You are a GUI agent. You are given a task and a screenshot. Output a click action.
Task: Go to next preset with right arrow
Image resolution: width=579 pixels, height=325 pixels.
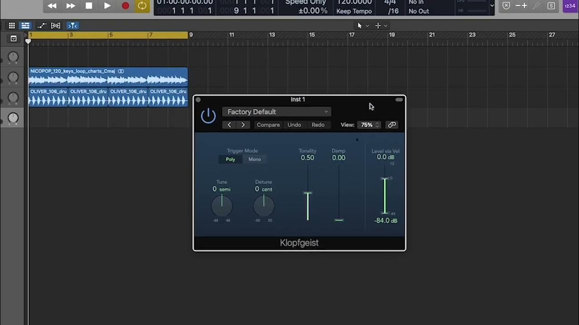pos(243,125)
